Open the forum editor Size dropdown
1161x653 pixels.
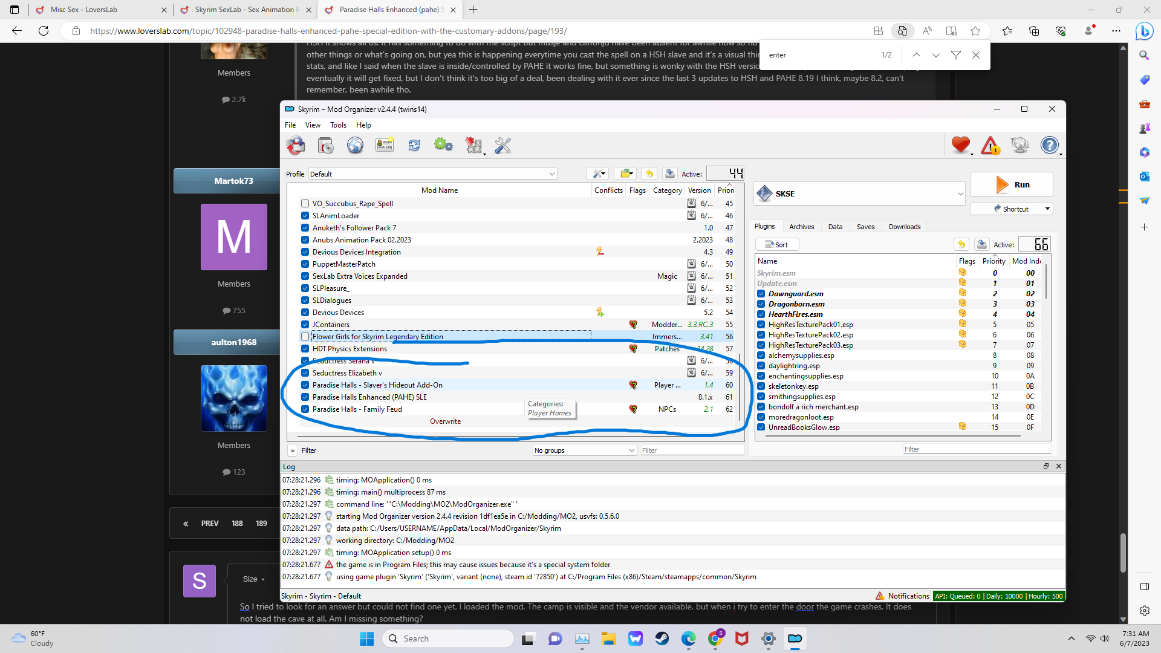click(x=254, y=579)
